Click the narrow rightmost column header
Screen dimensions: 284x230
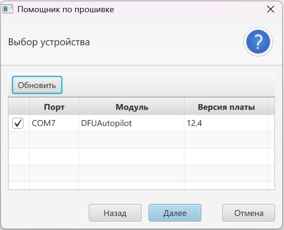point(271,106)
